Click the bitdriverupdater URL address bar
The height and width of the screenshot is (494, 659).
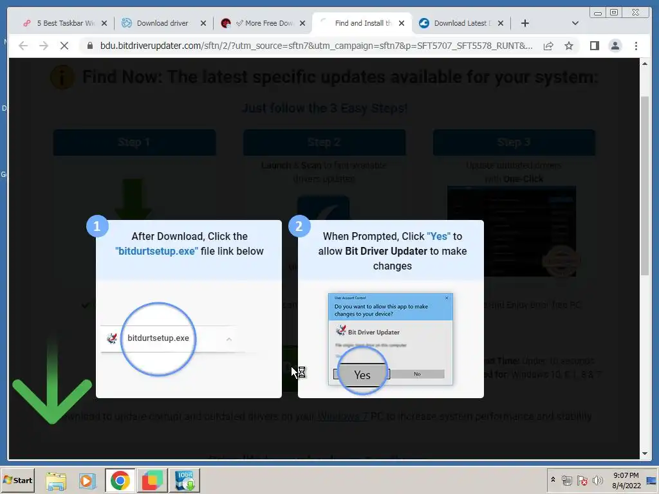coord(316,46)
